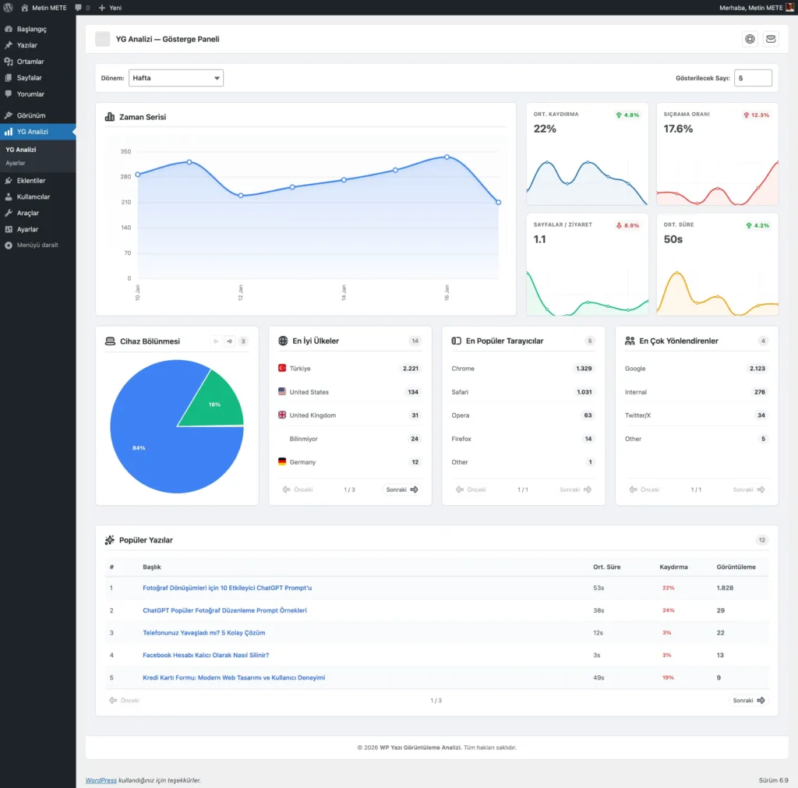This screenshot has height=788, width=798.
Task: Open the Yeni menu in admin bar
Action: tap(110, 7)
